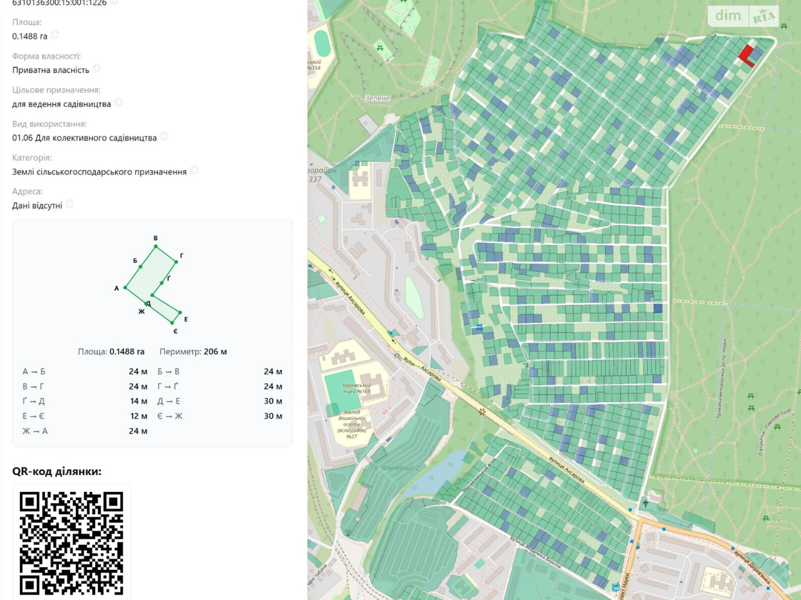Copy the Приватна власність ownership value

tap(97, 69)
